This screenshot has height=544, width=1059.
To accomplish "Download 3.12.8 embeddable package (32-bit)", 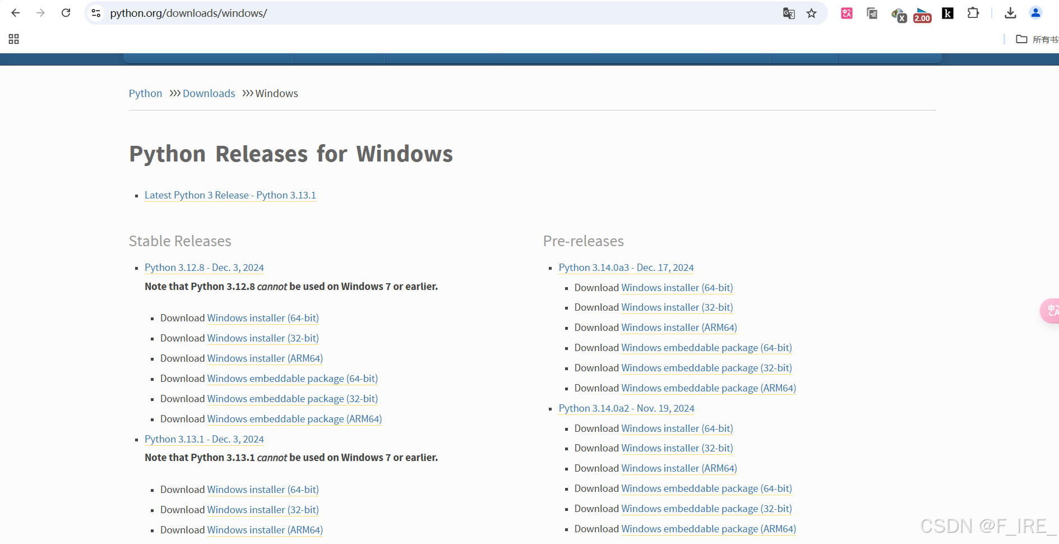I will pos(293,399).
